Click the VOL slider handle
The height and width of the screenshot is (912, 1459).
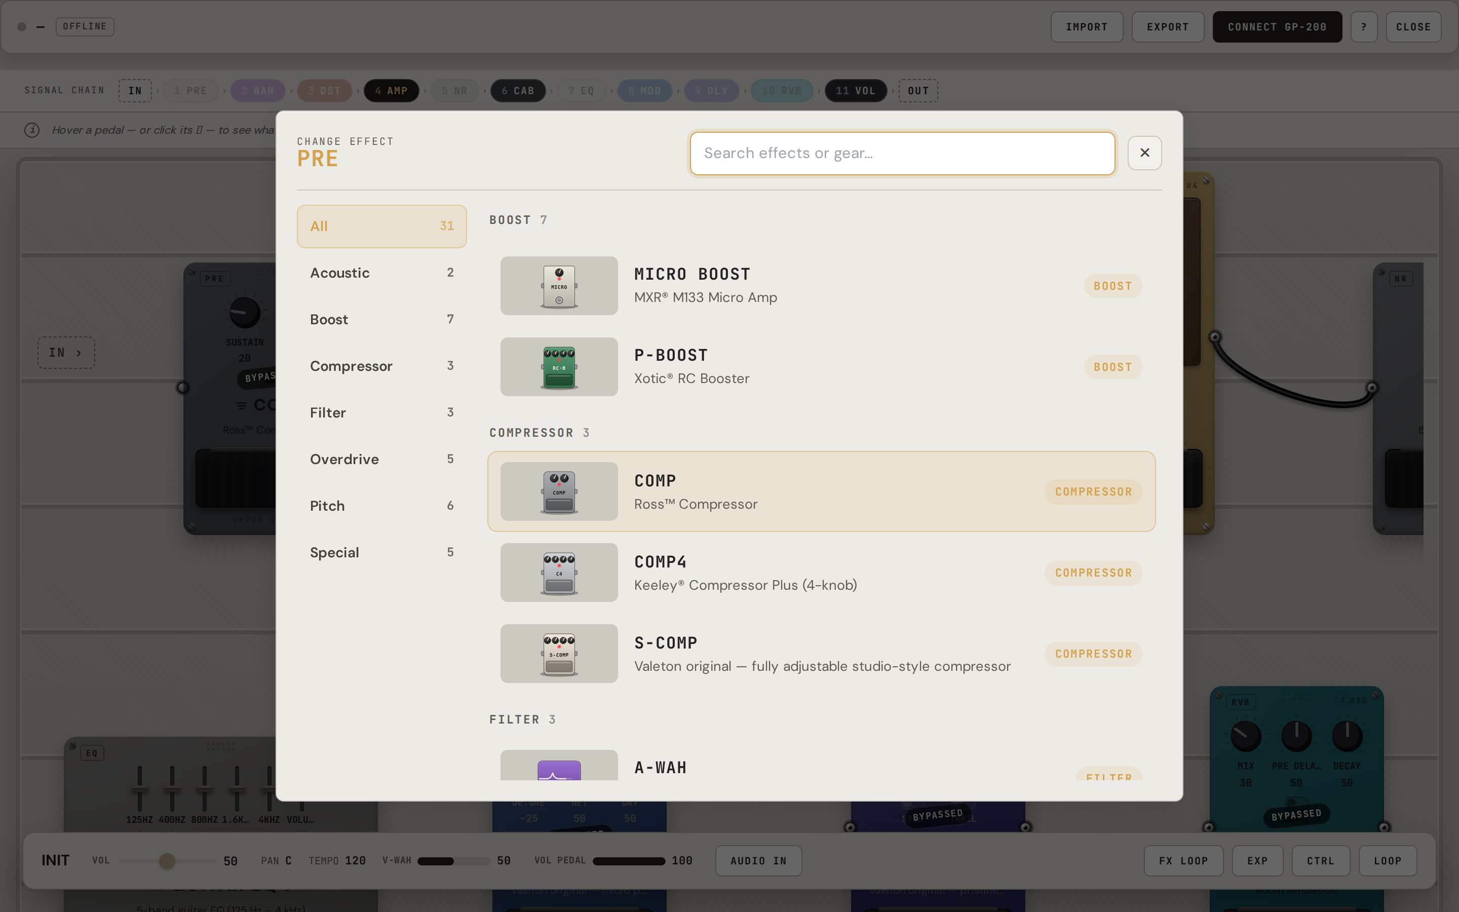coord(167,861)
